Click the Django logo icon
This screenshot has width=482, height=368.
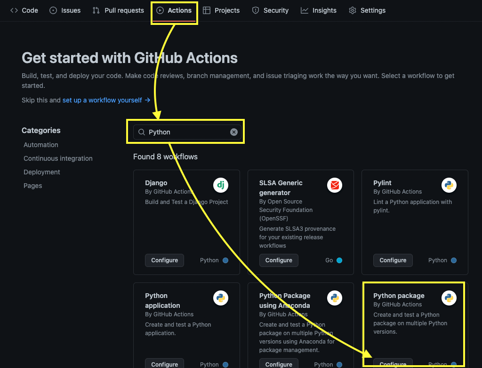click(x=221, y=185)
